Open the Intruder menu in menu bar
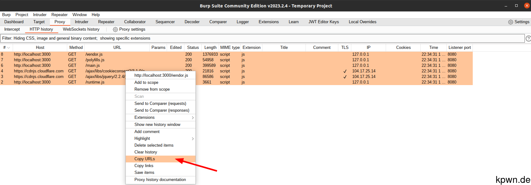 click(x=40, y=15)
